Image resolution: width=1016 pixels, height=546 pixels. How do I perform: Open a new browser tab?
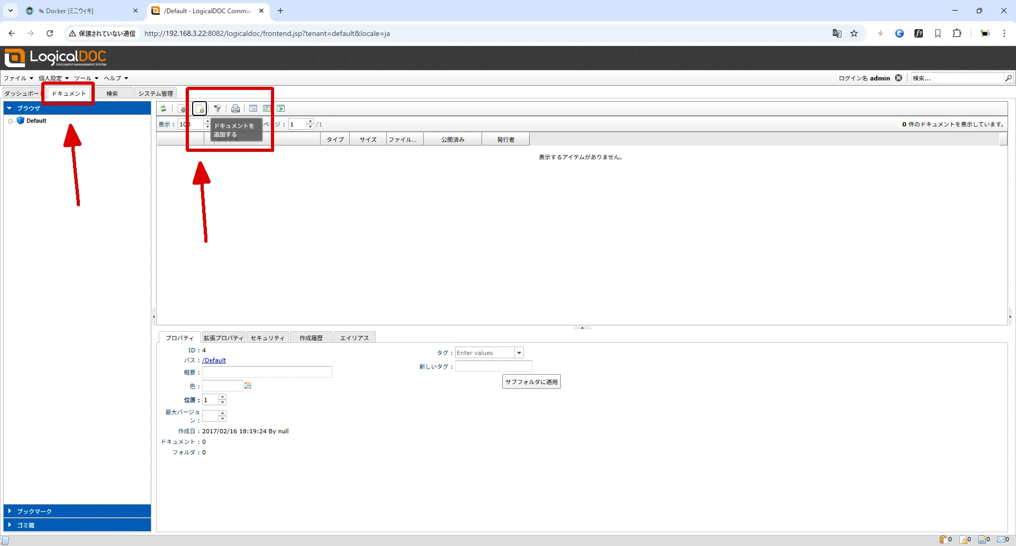coord(280,11)
